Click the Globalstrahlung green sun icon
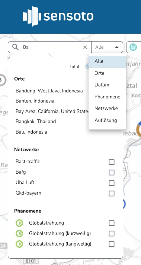The height and width of the screenshot is (265, 141). 19,223
